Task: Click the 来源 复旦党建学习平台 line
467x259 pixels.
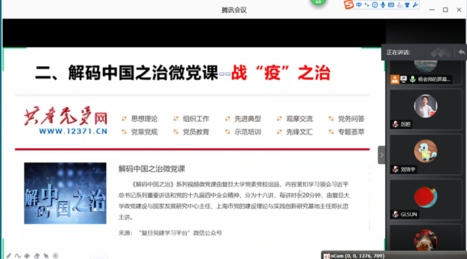Action: [x=170, y=233]
